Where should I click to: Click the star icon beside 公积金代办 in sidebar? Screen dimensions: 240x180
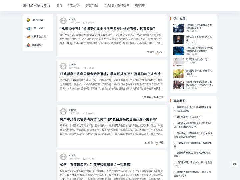click(x=28, y=20)
